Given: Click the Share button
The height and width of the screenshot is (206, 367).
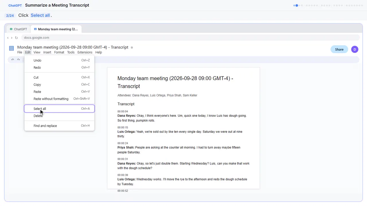Looking at the screenshot, I should point(339,49).
